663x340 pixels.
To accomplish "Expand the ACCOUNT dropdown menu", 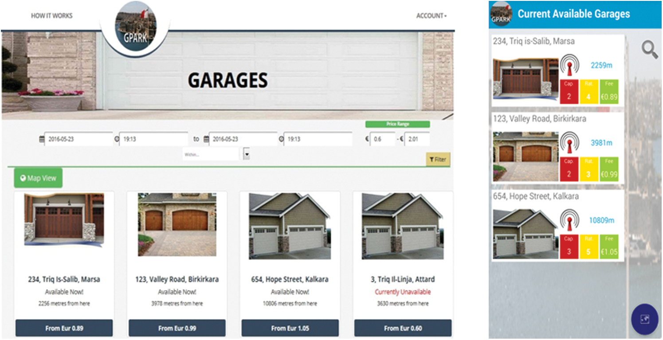I will [431, 16].
